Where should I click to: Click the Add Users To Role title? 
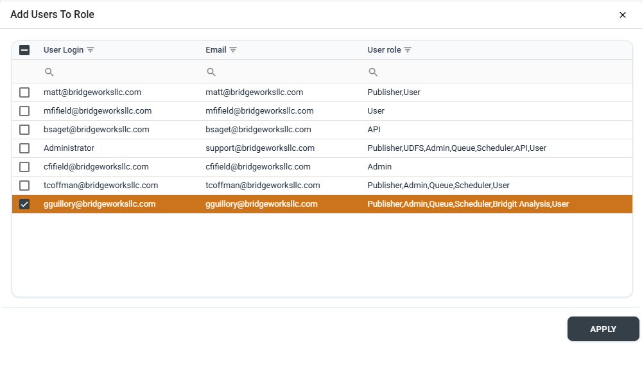pos(53,15)
